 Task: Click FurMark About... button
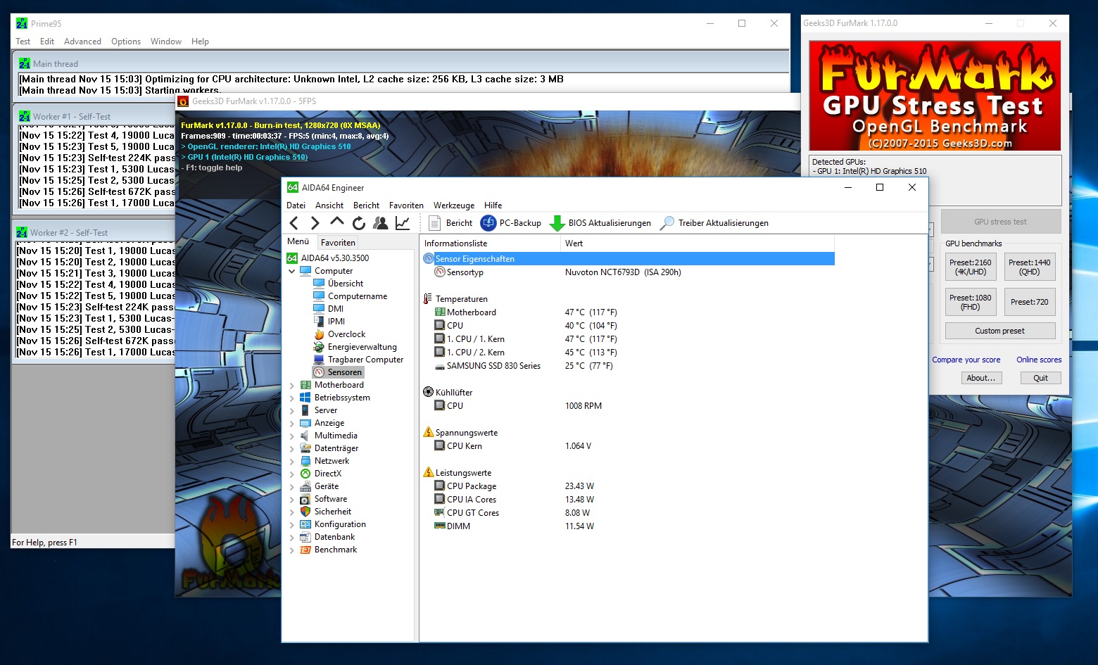[x=980, y=378]
